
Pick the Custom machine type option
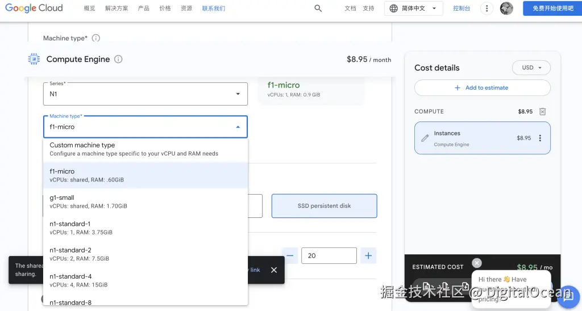145,149
